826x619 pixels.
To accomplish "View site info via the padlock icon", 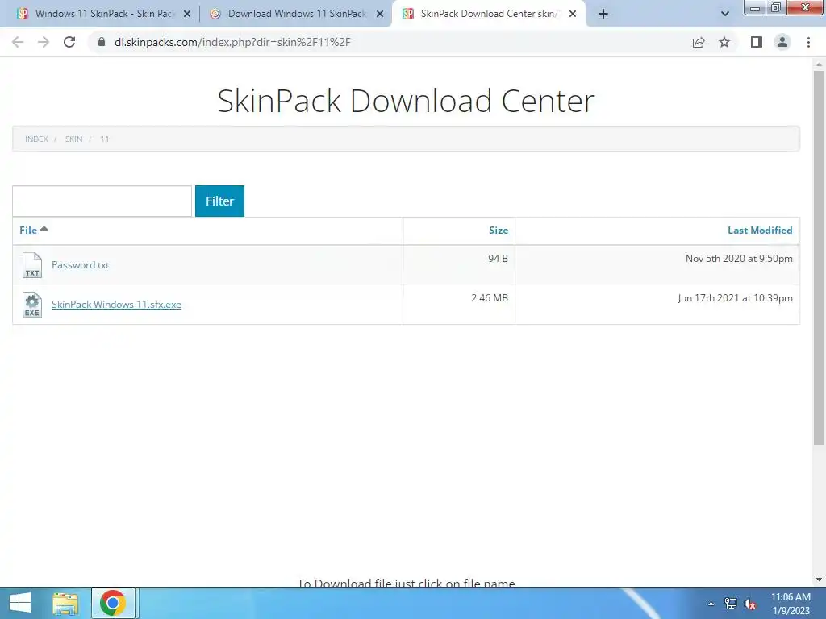I will (x=102, y=42).
